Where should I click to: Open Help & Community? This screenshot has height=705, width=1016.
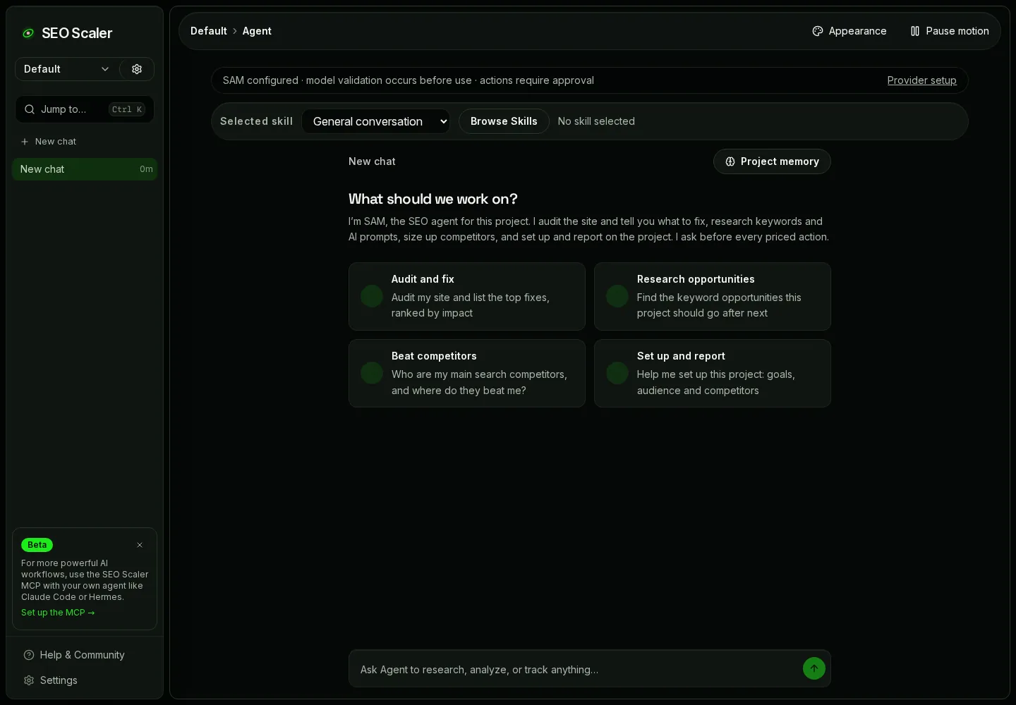74,655
